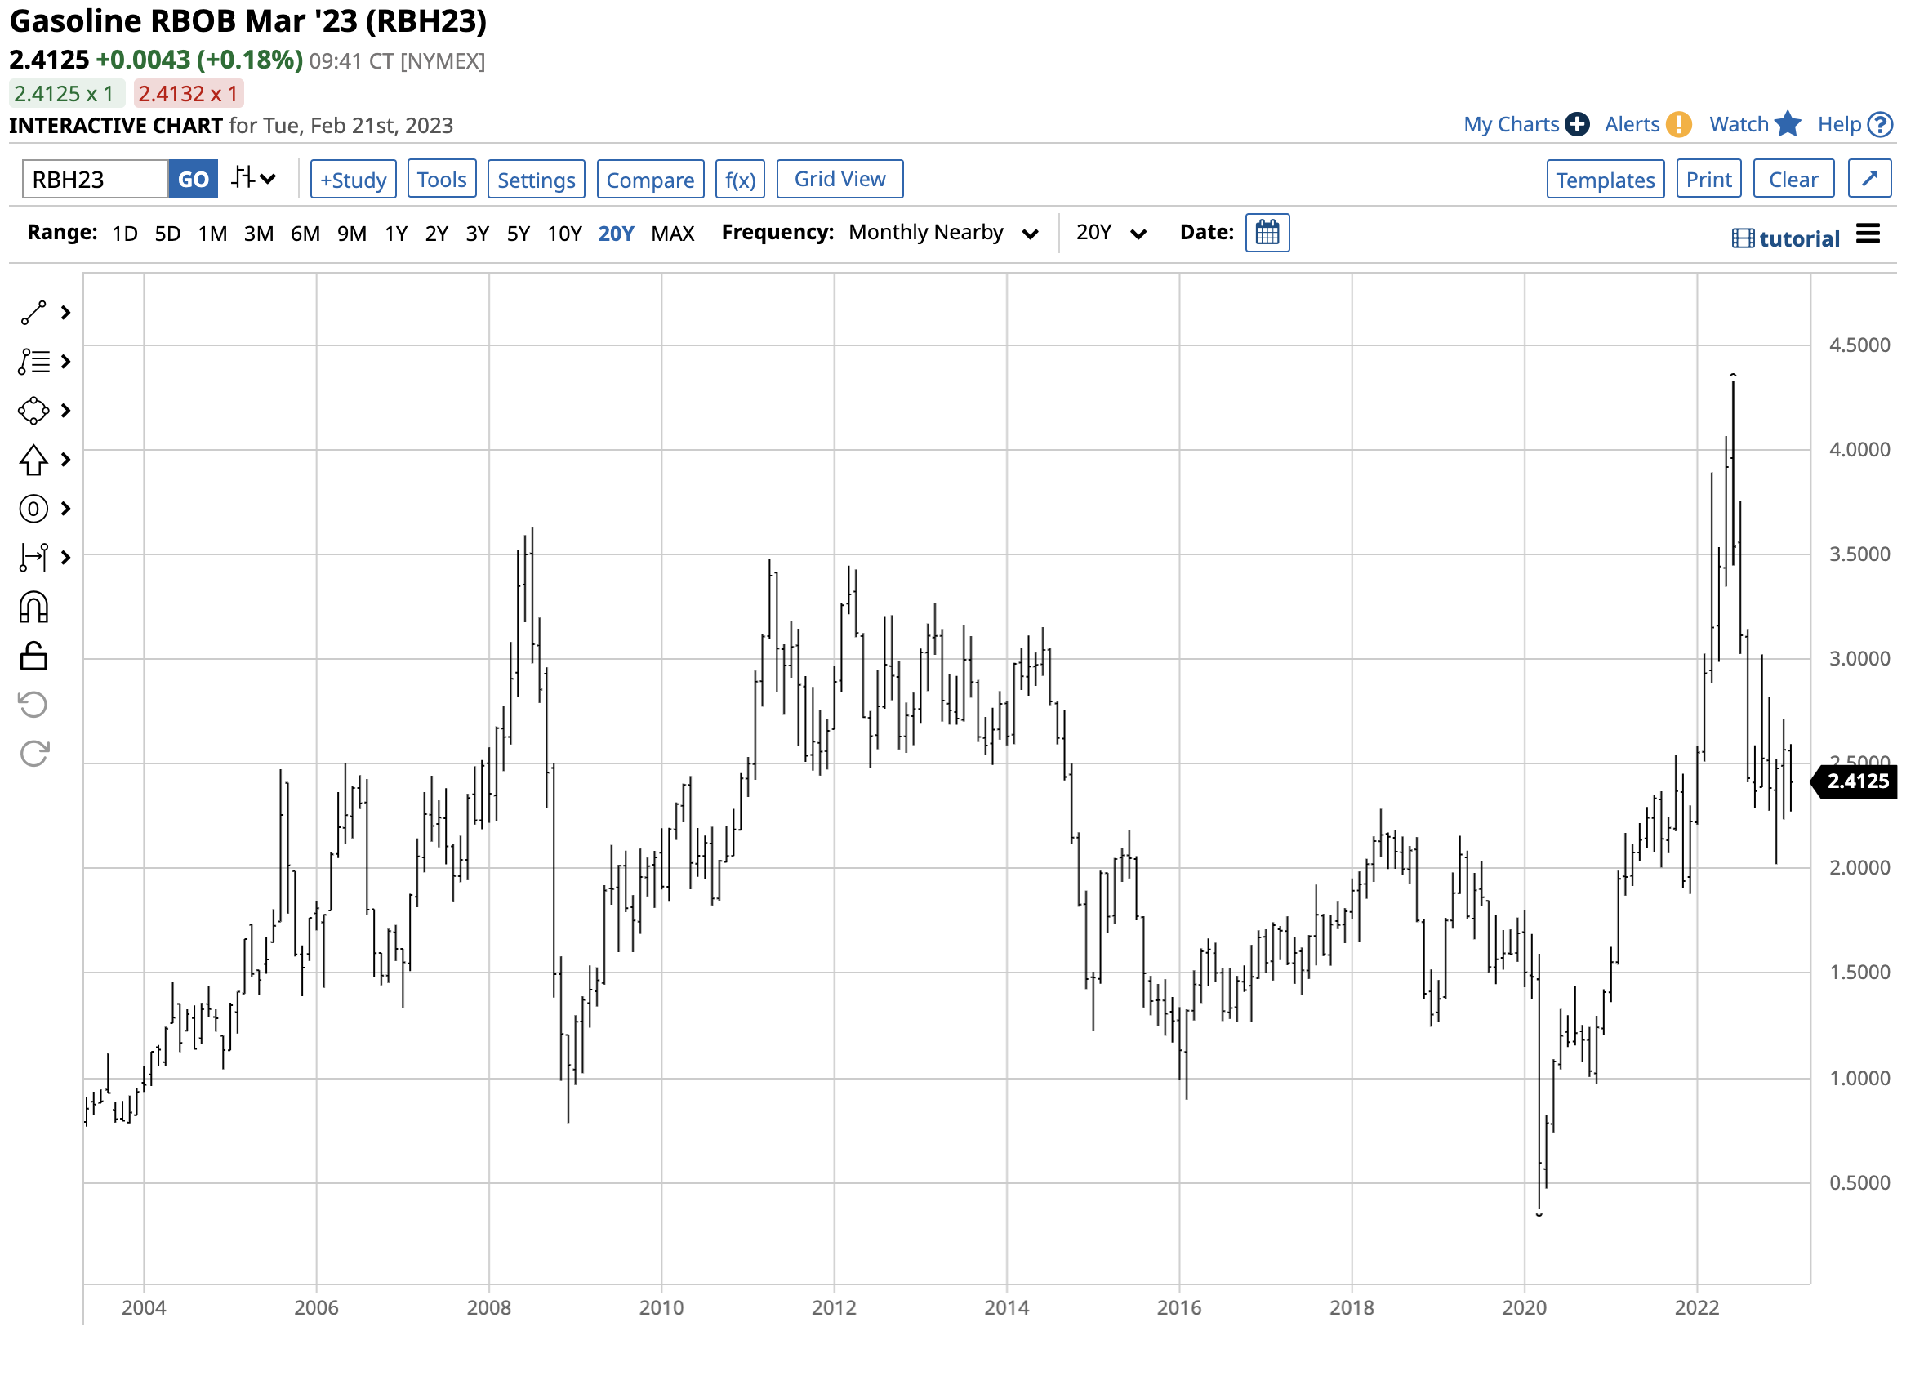Image resolution: width=1924 pixels, height=1380 pixels.
Task: Click the undo arrow icon
Action: click(34, 705)
